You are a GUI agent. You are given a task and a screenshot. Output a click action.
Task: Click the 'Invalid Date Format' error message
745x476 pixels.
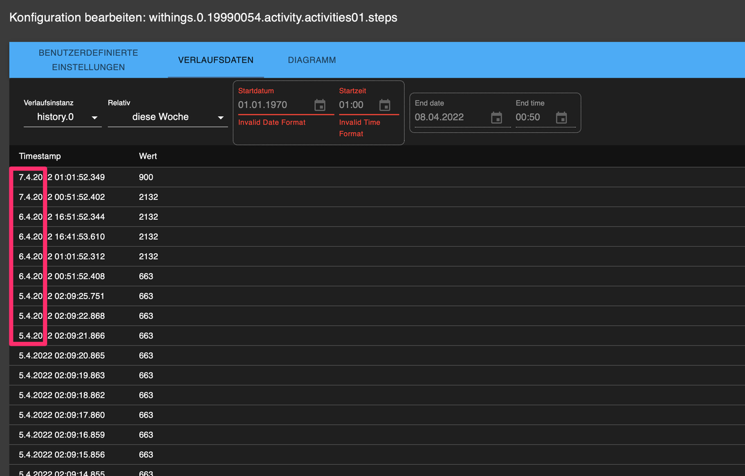(x=272, y=122)
